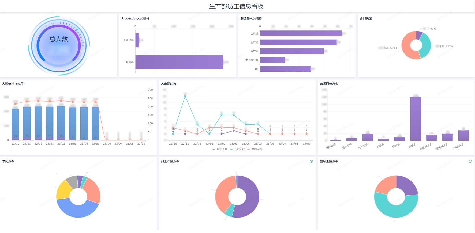Click info icon on 员工年龄分布 panel
Image resolution: width=475 pixels, height=233 pixels.
pyautogui.click(x=311, y=161)
